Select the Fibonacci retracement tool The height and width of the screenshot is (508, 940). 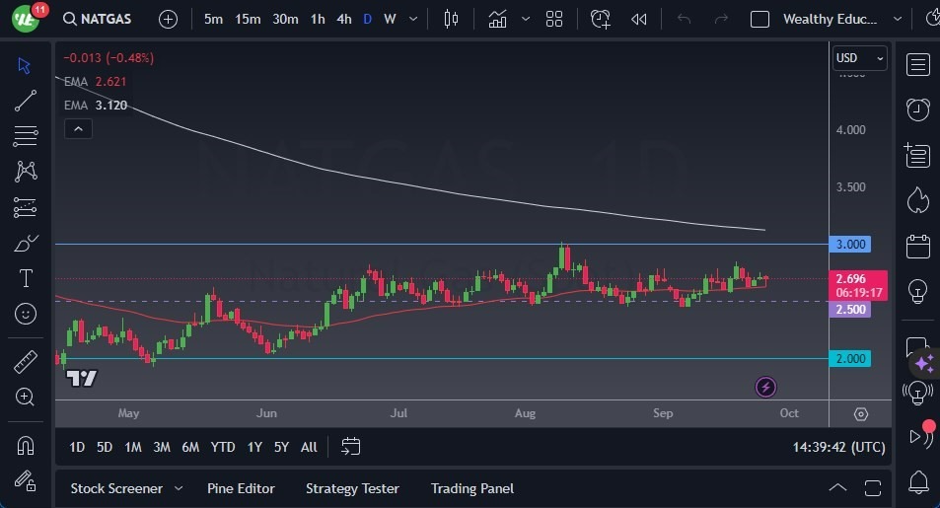pos(26,135)
